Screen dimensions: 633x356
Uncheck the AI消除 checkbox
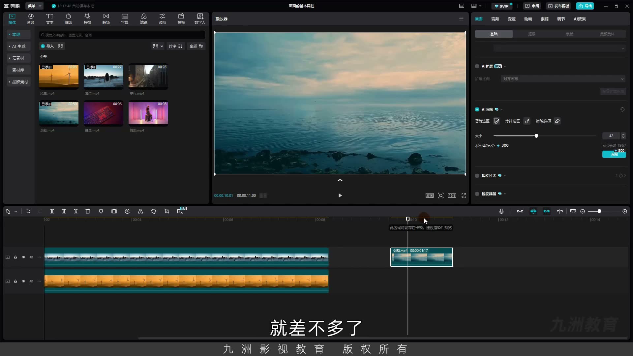point(477,109)
